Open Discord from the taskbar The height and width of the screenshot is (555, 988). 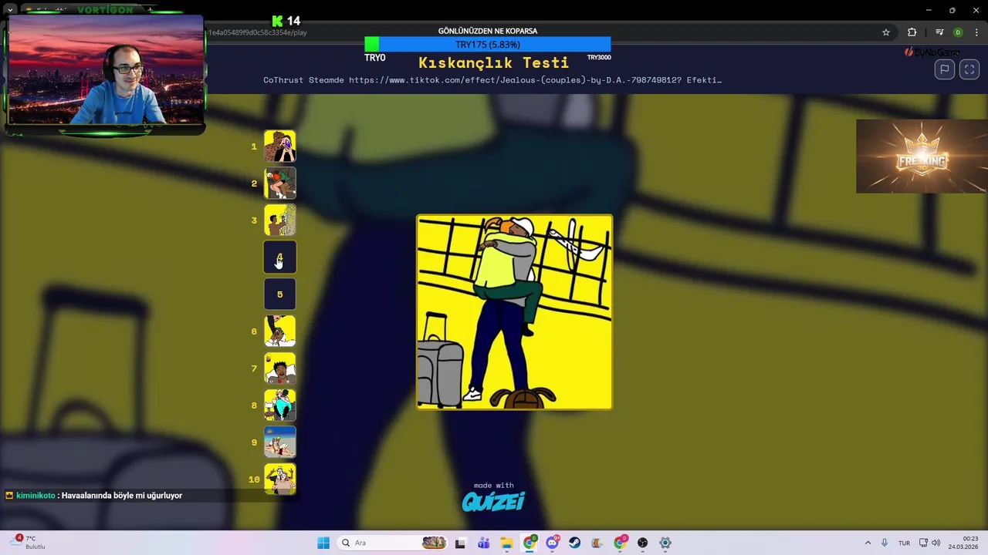tap(553, 543)
